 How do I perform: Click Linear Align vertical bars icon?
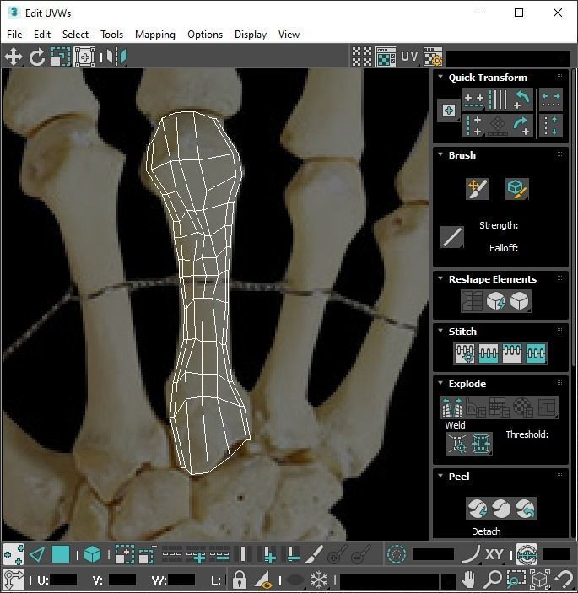[498, 100]
